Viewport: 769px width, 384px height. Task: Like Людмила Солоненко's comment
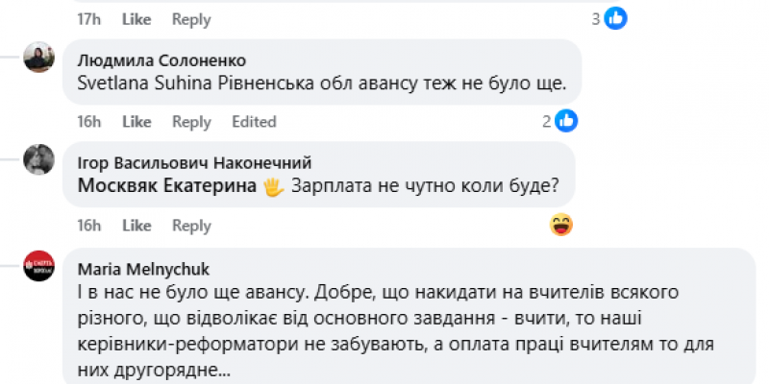click(137, 122)
